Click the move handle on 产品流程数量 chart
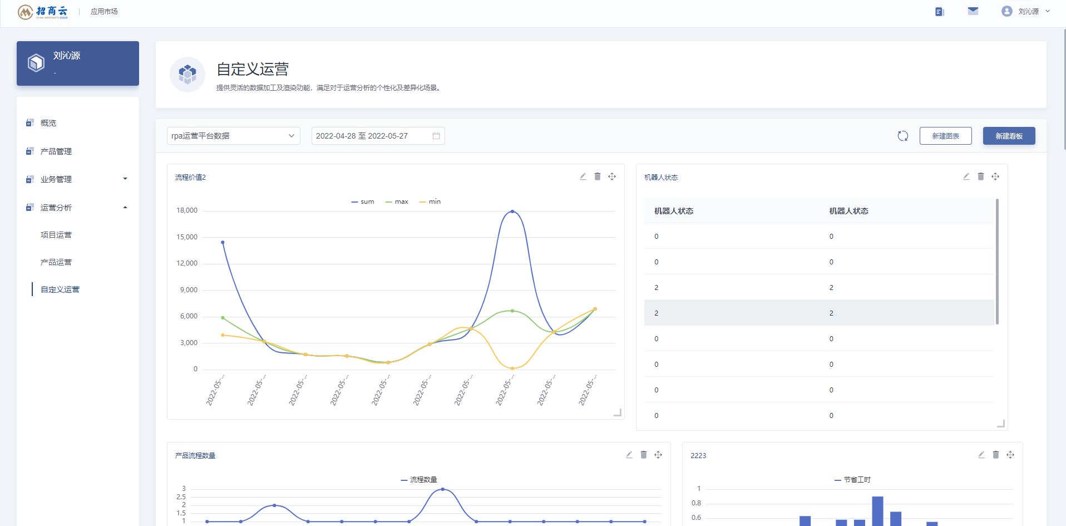Viewport: 1066px width, 526px height. pyautogui.click(x=658, y=455)
